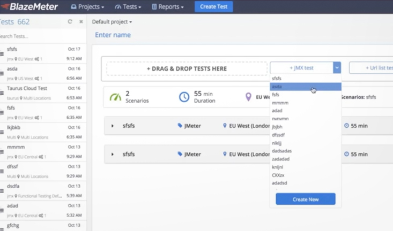
Task: Click drag handle of Taurus Cloud Test
Action: tap(2, 93)
